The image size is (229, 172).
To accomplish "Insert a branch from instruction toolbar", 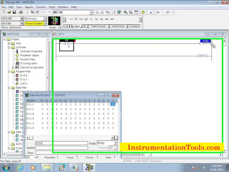I will (x=76, y=19).
